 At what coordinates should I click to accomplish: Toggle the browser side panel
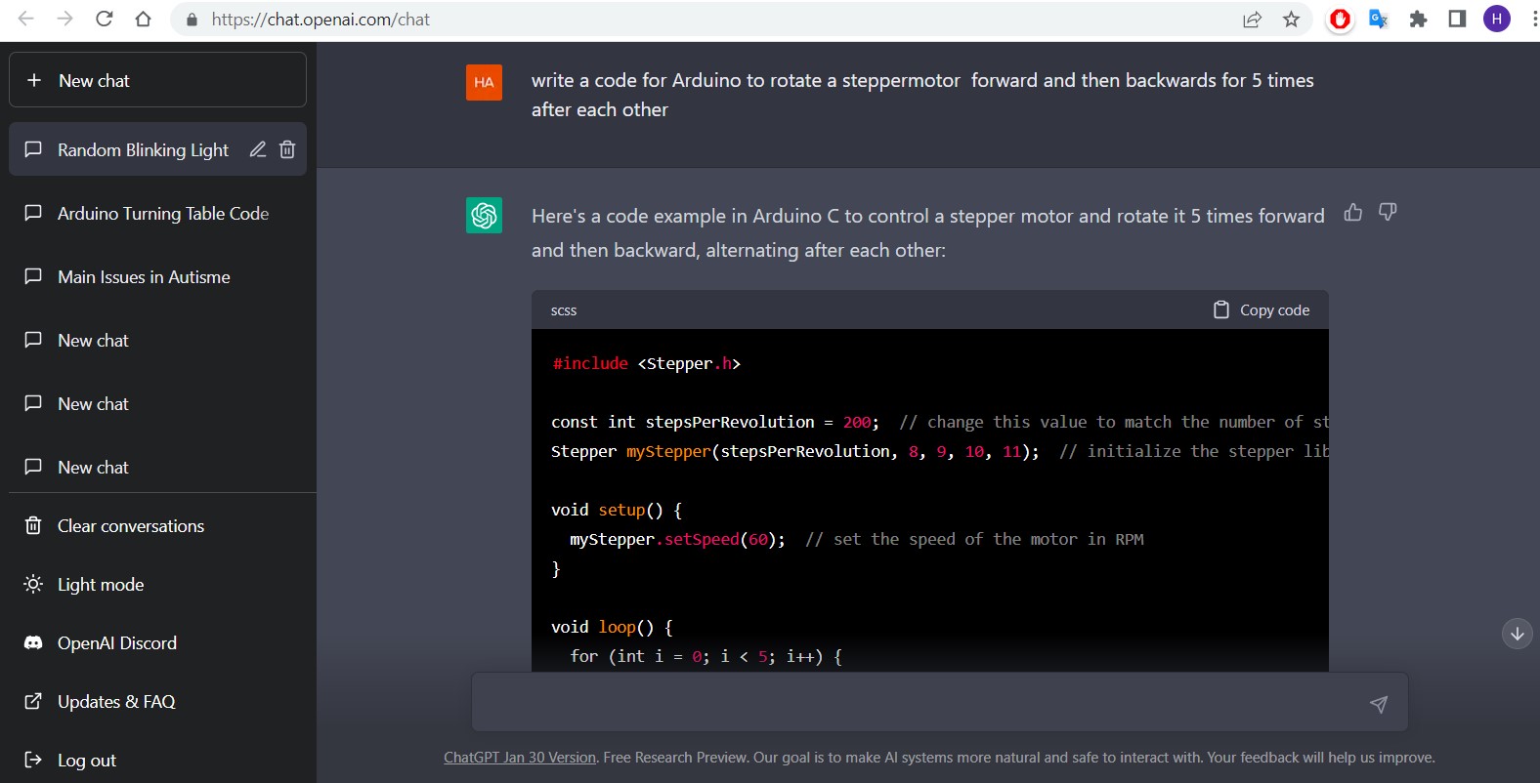pos(1457,19)
